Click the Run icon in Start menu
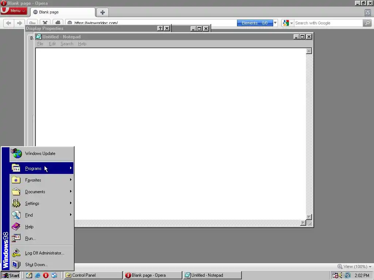 (x=16, y=238)
